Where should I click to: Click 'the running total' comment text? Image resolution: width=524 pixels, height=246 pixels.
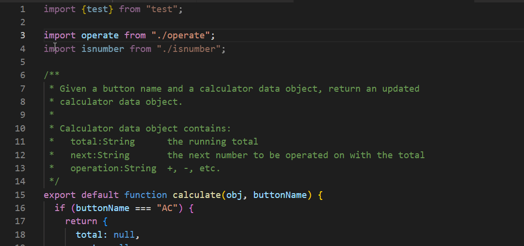point(212,142)
